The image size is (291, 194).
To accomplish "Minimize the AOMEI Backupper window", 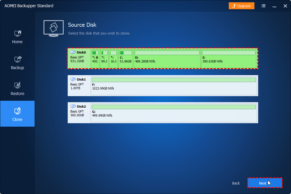I will [x=274, y=6].
